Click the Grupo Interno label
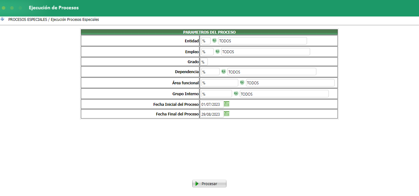The image size is (419, 196). 186,94
